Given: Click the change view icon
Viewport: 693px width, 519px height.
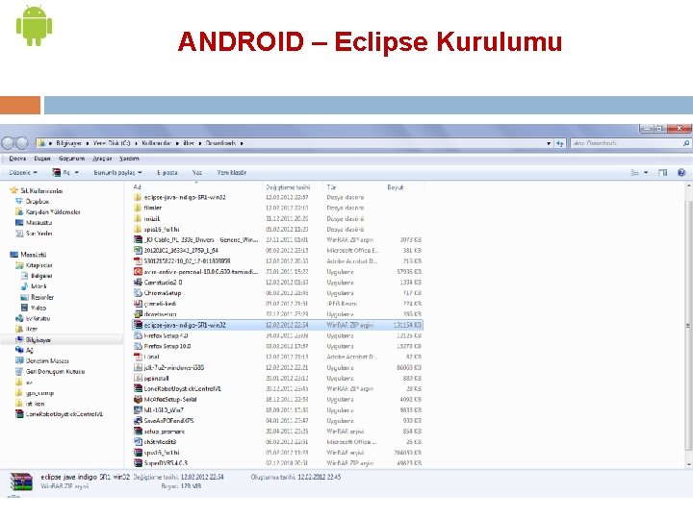Looking at the screenshot, I should click(x=635, y=173).
